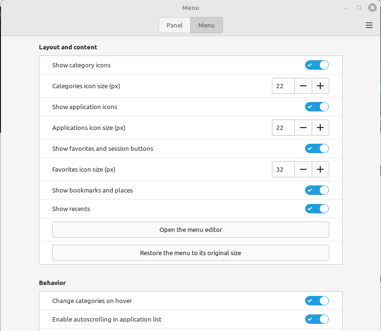381x331 pixels.
Task: Click the Favorites icon size input field
Action: 283,170
